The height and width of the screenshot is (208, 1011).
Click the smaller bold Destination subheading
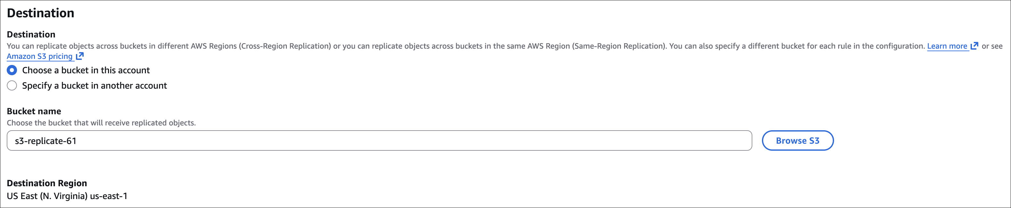pyautogui.click(x=31, y=35)
